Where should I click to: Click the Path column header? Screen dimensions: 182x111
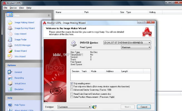pos(97,12)
